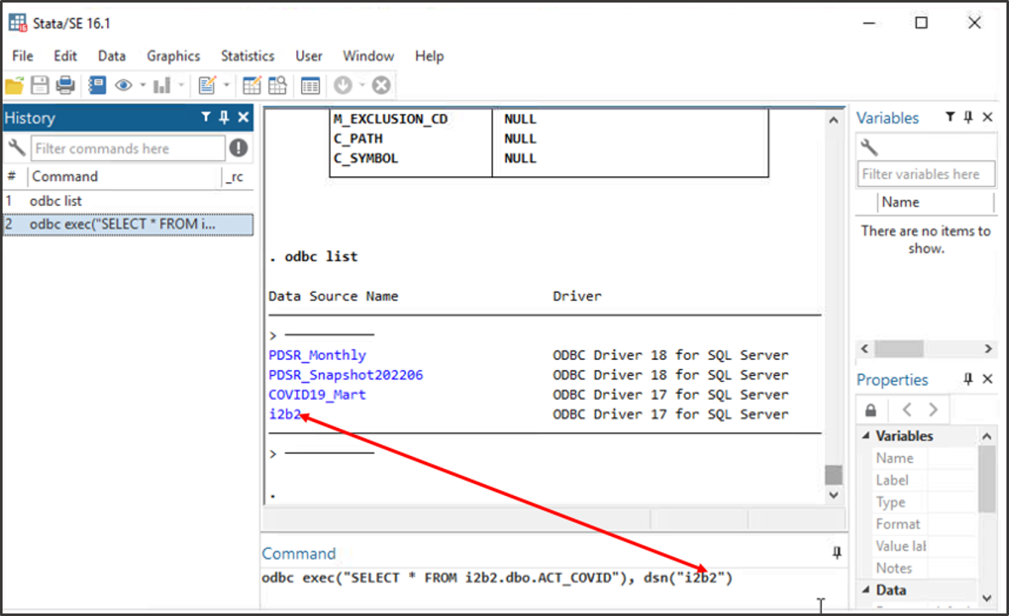Open the User menu
The width and height of the screenshot is (1009, 616).
tap(309, 56)
